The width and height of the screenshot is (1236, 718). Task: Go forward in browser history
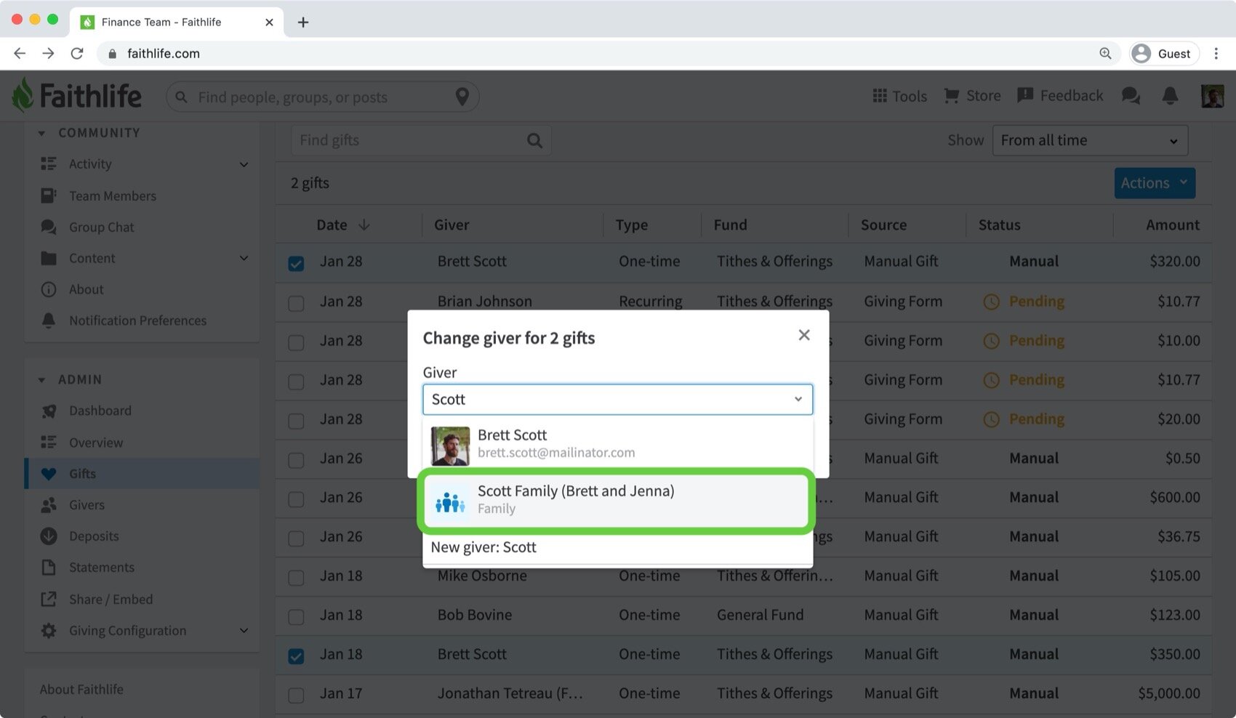pyautogui.click(x=48, y=53)
